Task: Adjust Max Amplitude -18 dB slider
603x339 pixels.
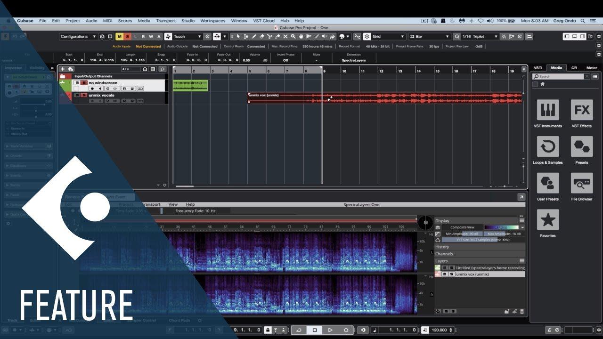Action: tap(505, 234)
